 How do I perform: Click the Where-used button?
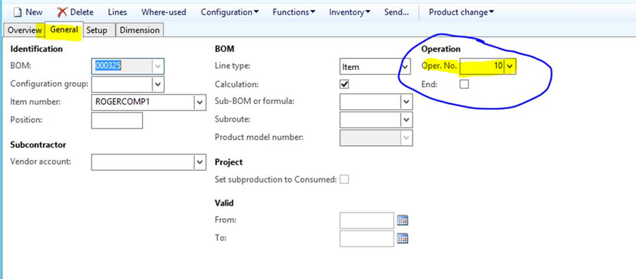(164, 12)
